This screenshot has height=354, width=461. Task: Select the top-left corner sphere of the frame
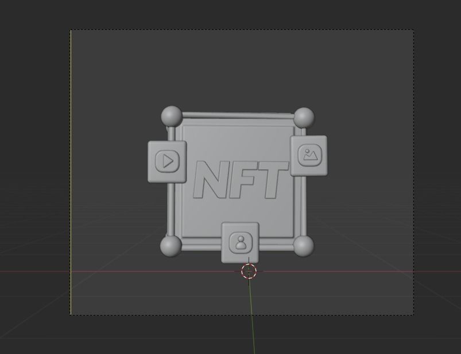pyautogui.click(x=172, y=116)
